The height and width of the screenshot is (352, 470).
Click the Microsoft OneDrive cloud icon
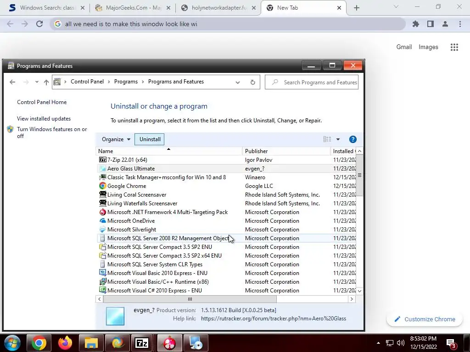102,220
